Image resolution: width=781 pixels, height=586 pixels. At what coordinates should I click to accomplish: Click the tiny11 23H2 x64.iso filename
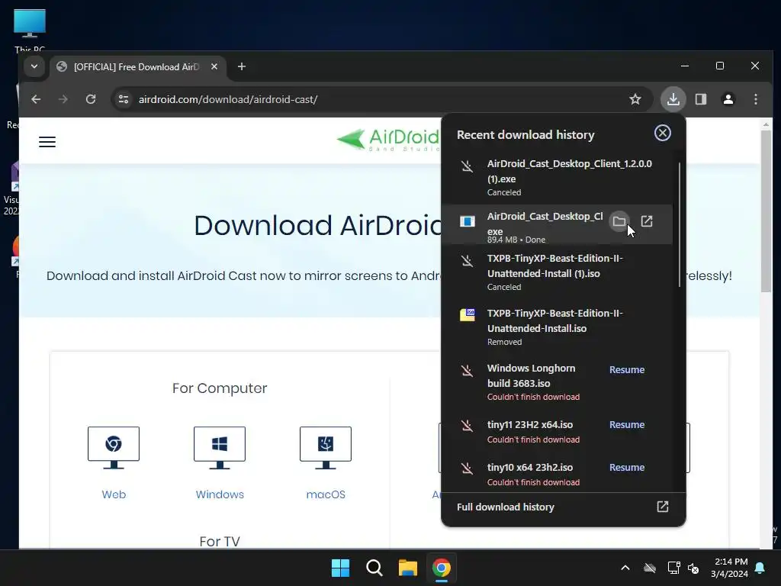530,424
